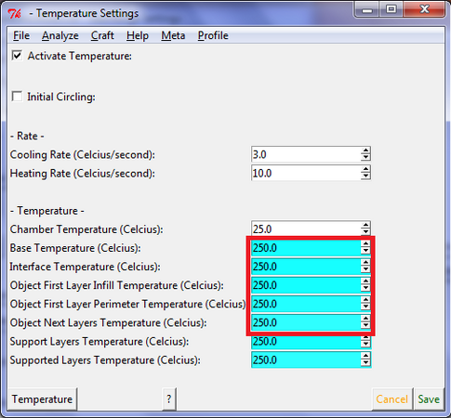The height and width of the screenshot is (418, 451).
Task: Click the Save button
Action: 429,398
